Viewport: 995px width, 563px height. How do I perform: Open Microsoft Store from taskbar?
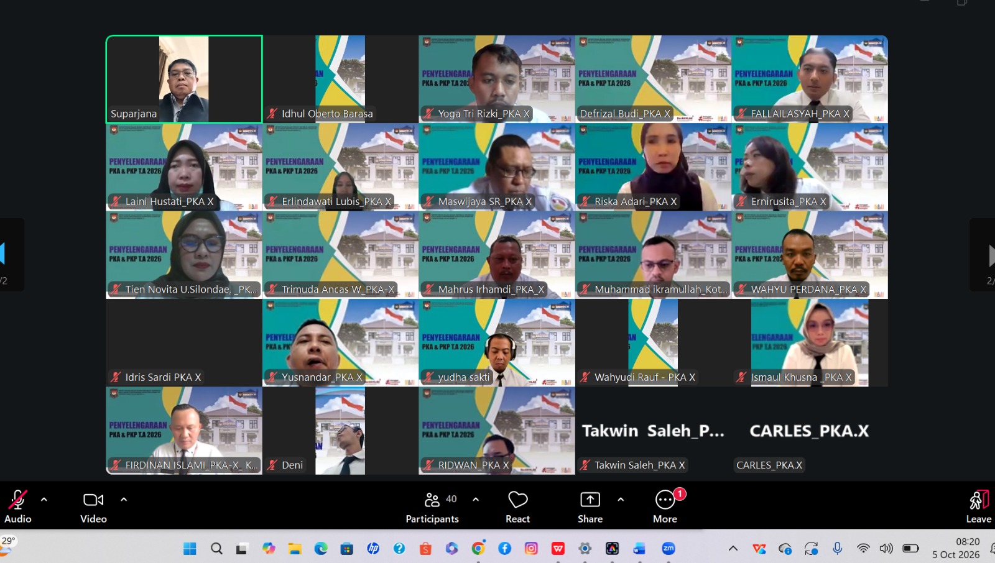pos(347,548)
